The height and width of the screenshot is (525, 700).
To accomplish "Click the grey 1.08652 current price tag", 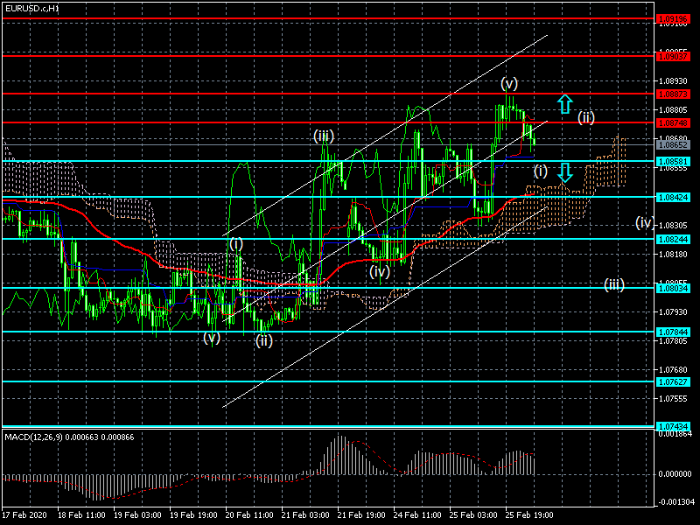I will pyautogui.click(x=674, y=144).
